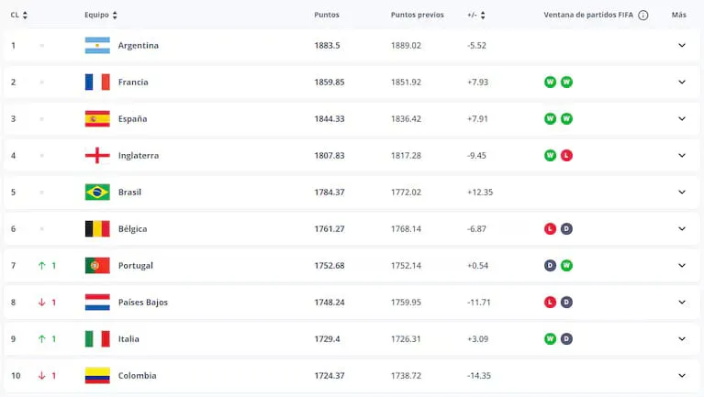This screenshot has width=704, height=397.
Task: Click the first green W badge for Francia
Action: (550, 83)
